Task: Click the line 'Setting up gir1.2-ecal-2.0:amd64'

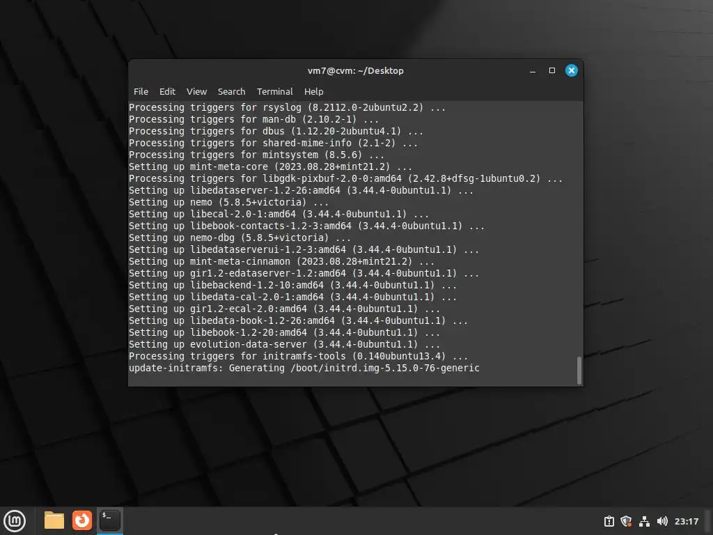Action: (x=284, y=309)
